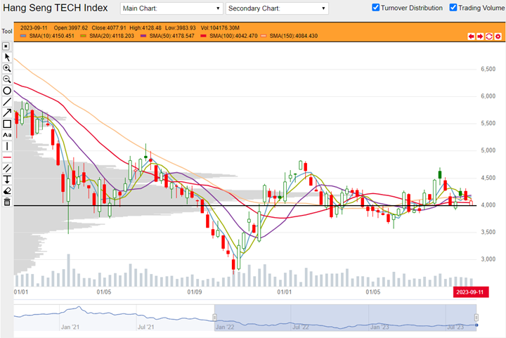This screenshot has height=338, width=506.
Task: Select the rectangle drawing tool
Action: point(7,124)
